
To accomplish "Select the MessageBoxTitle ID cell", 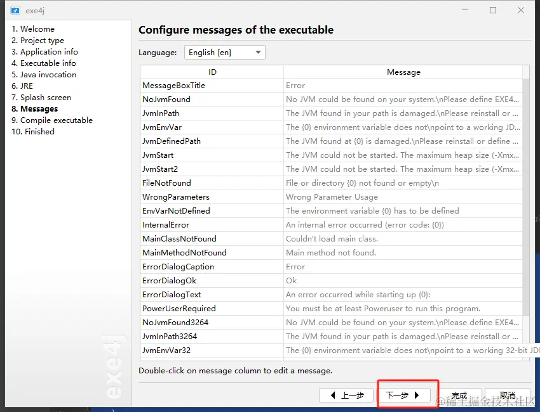I will coord(212,85).
